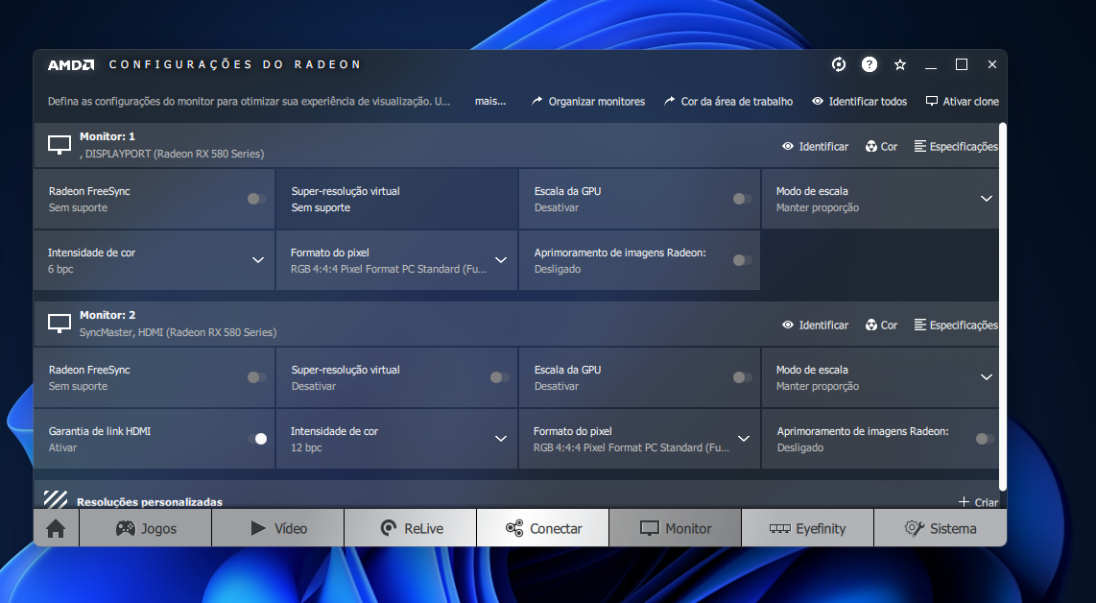Viewport: 1096px width, 603px height.
Task: Click Identificar todos
Action: pos(860,102)
